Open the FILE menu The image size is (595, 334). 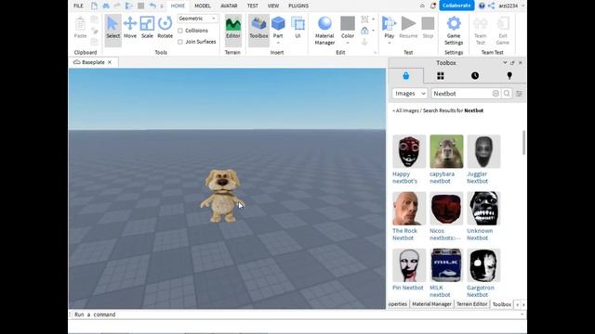[78, 6]
